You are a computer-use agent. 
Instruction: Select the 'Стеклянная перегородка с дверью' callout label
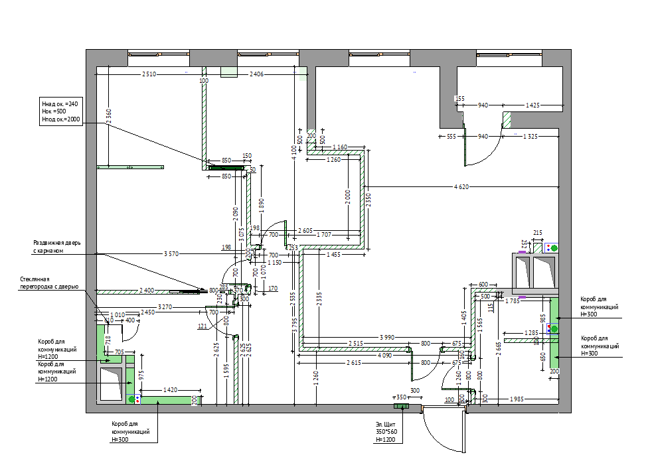point(49,283)
